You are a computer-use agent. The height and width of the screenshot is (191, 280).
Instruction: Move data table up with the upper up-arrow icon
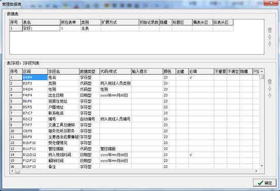[x=270, y=37]
